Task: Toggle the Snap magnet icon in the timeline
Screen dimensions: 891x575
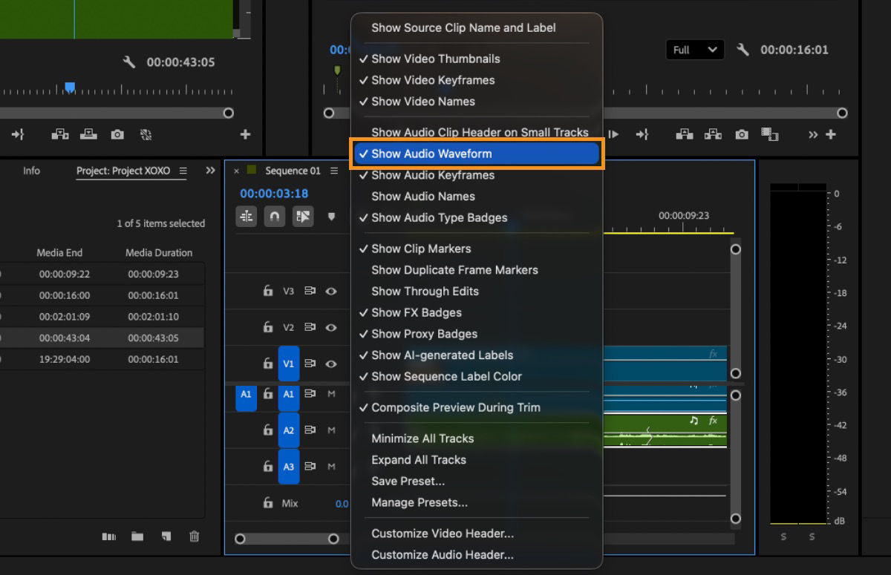Action: click(x=273, y=217)
